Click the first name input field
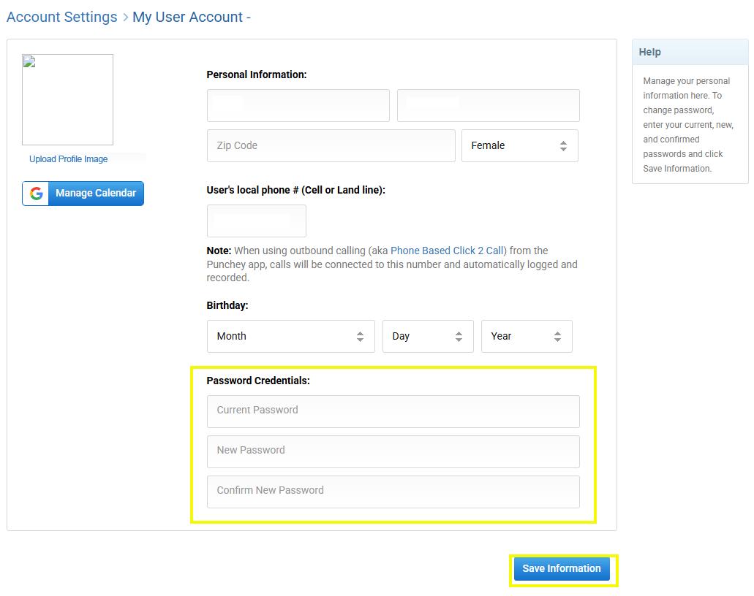 298,105
